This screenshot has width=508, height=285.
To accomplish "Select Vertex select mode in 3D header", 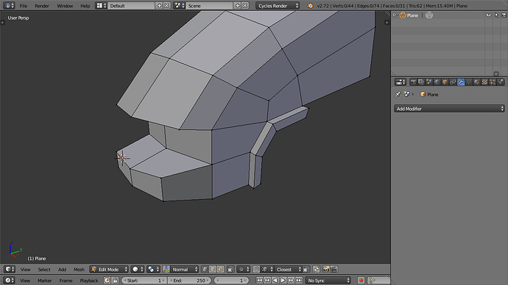I will [x=205, y=269].
